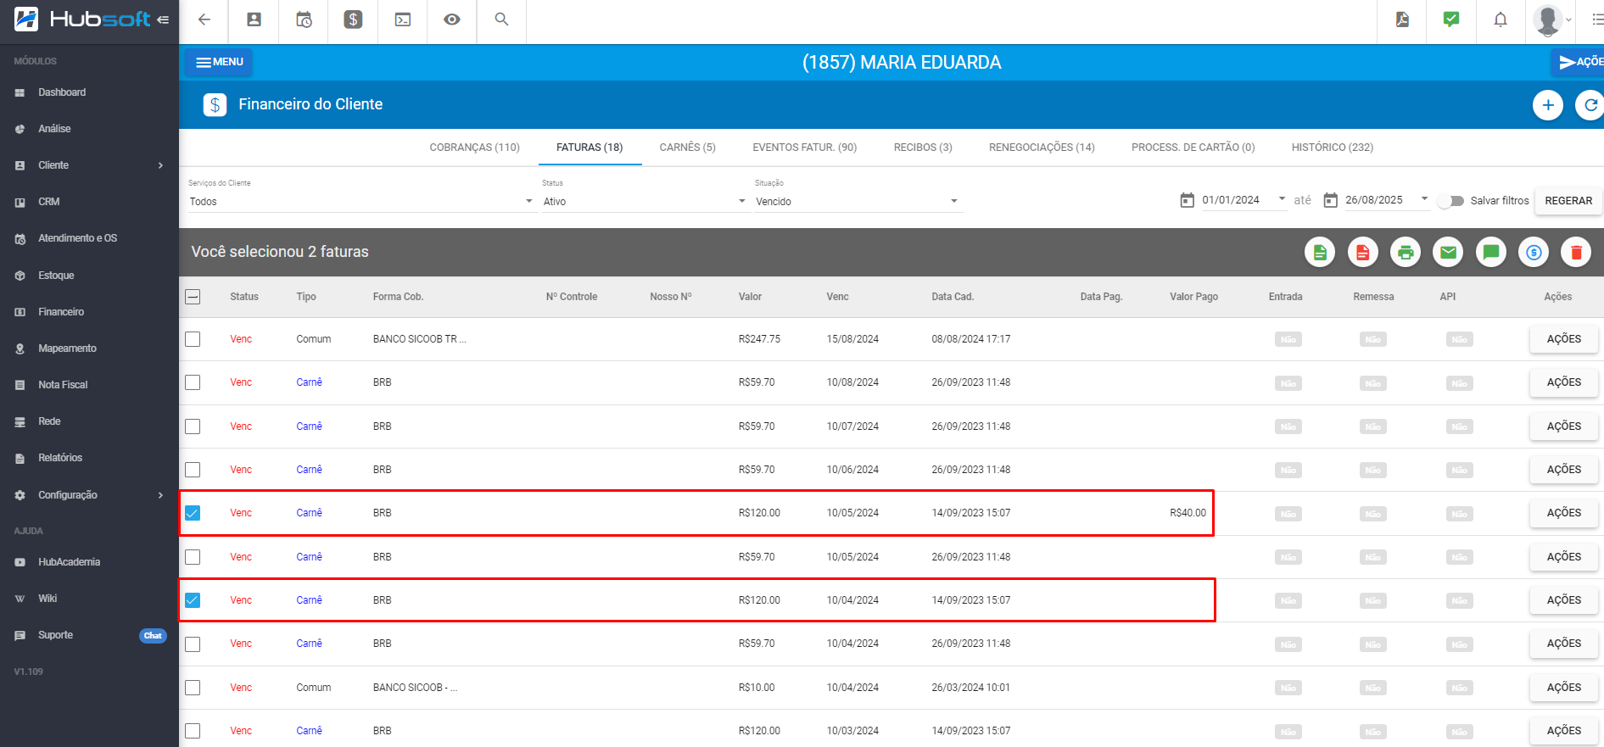This screenshot has height=747, width=1604.
Task: Open the PDF document icon at top right
Action: (x=1402, y=20)
